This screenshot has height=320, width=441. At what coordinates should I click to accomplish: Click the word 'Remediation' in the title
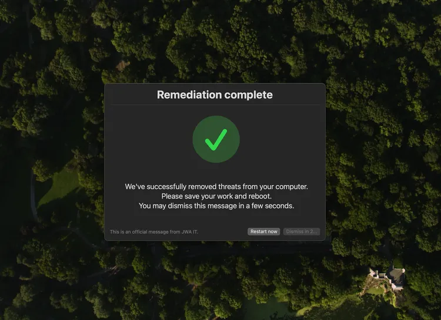click(189, 95)
